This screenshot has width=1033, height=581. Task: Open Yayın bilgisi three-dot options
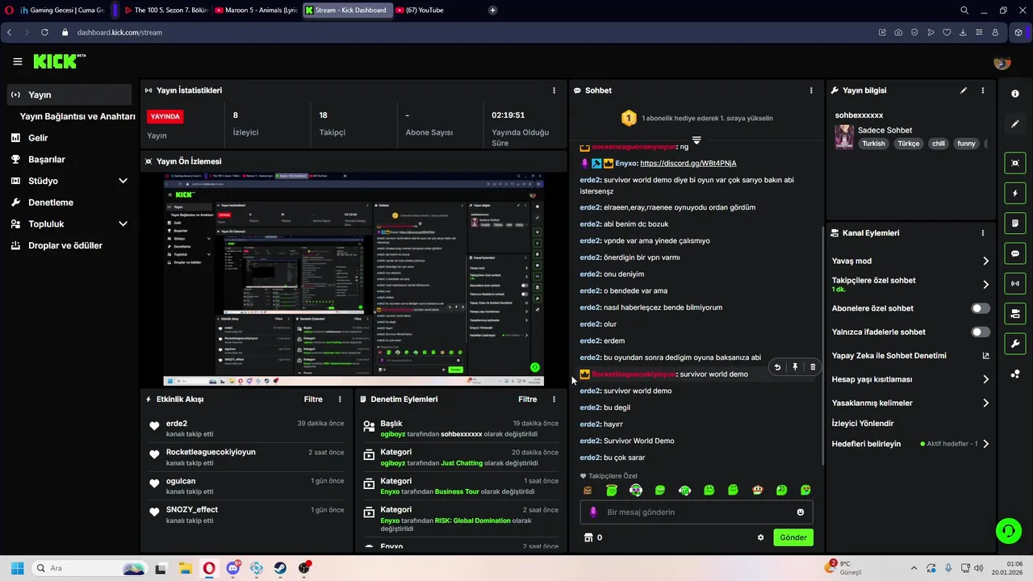pyautogui.click(x=983, y=90)
